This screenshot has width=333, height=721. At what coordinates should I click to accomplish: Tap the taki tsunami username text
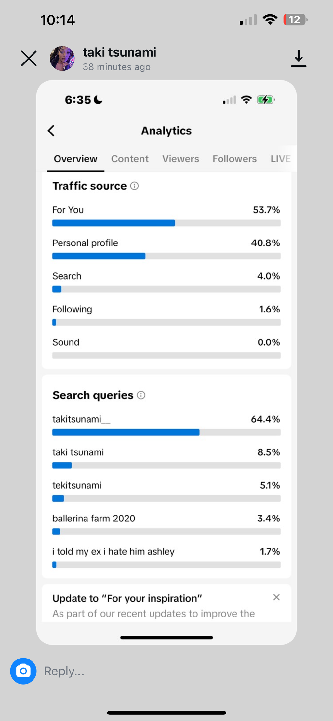pos(119,52)
